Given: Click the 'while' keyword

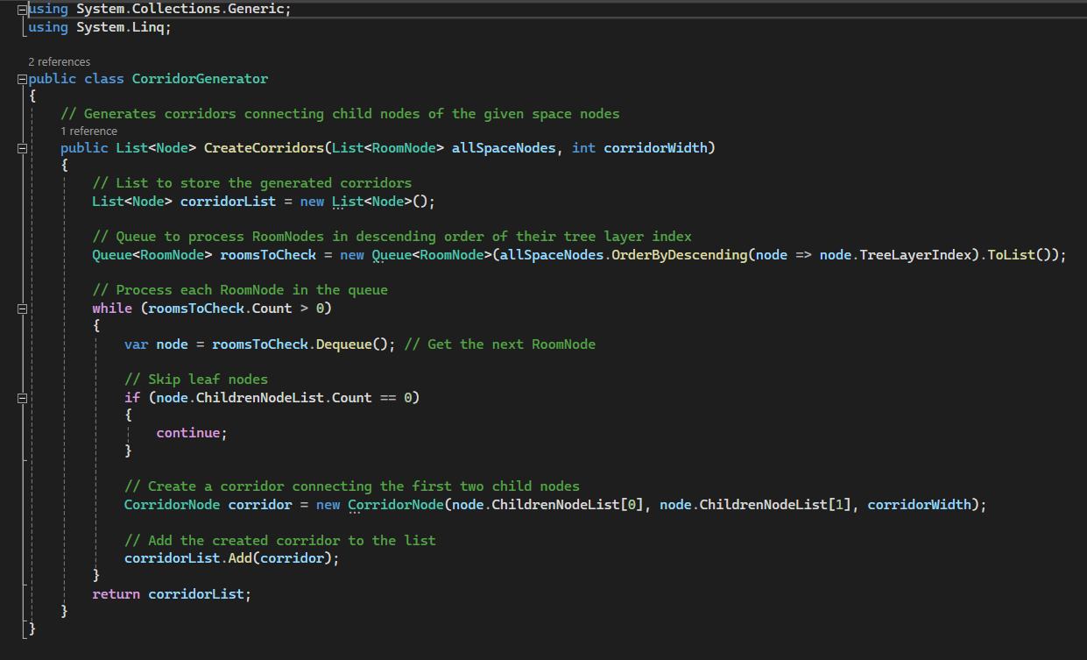Looking at the screenshot, I should (112, 309).
